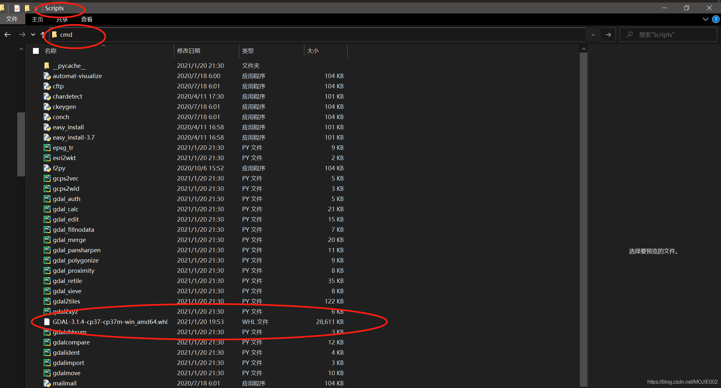Select the epsg_tr PY file icon

tap(47, 148)
